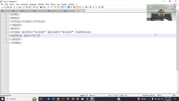The width and height of the screenshot is (179, 101).
Task: Click the Start Recording macro icon
Action: (90, 7)
